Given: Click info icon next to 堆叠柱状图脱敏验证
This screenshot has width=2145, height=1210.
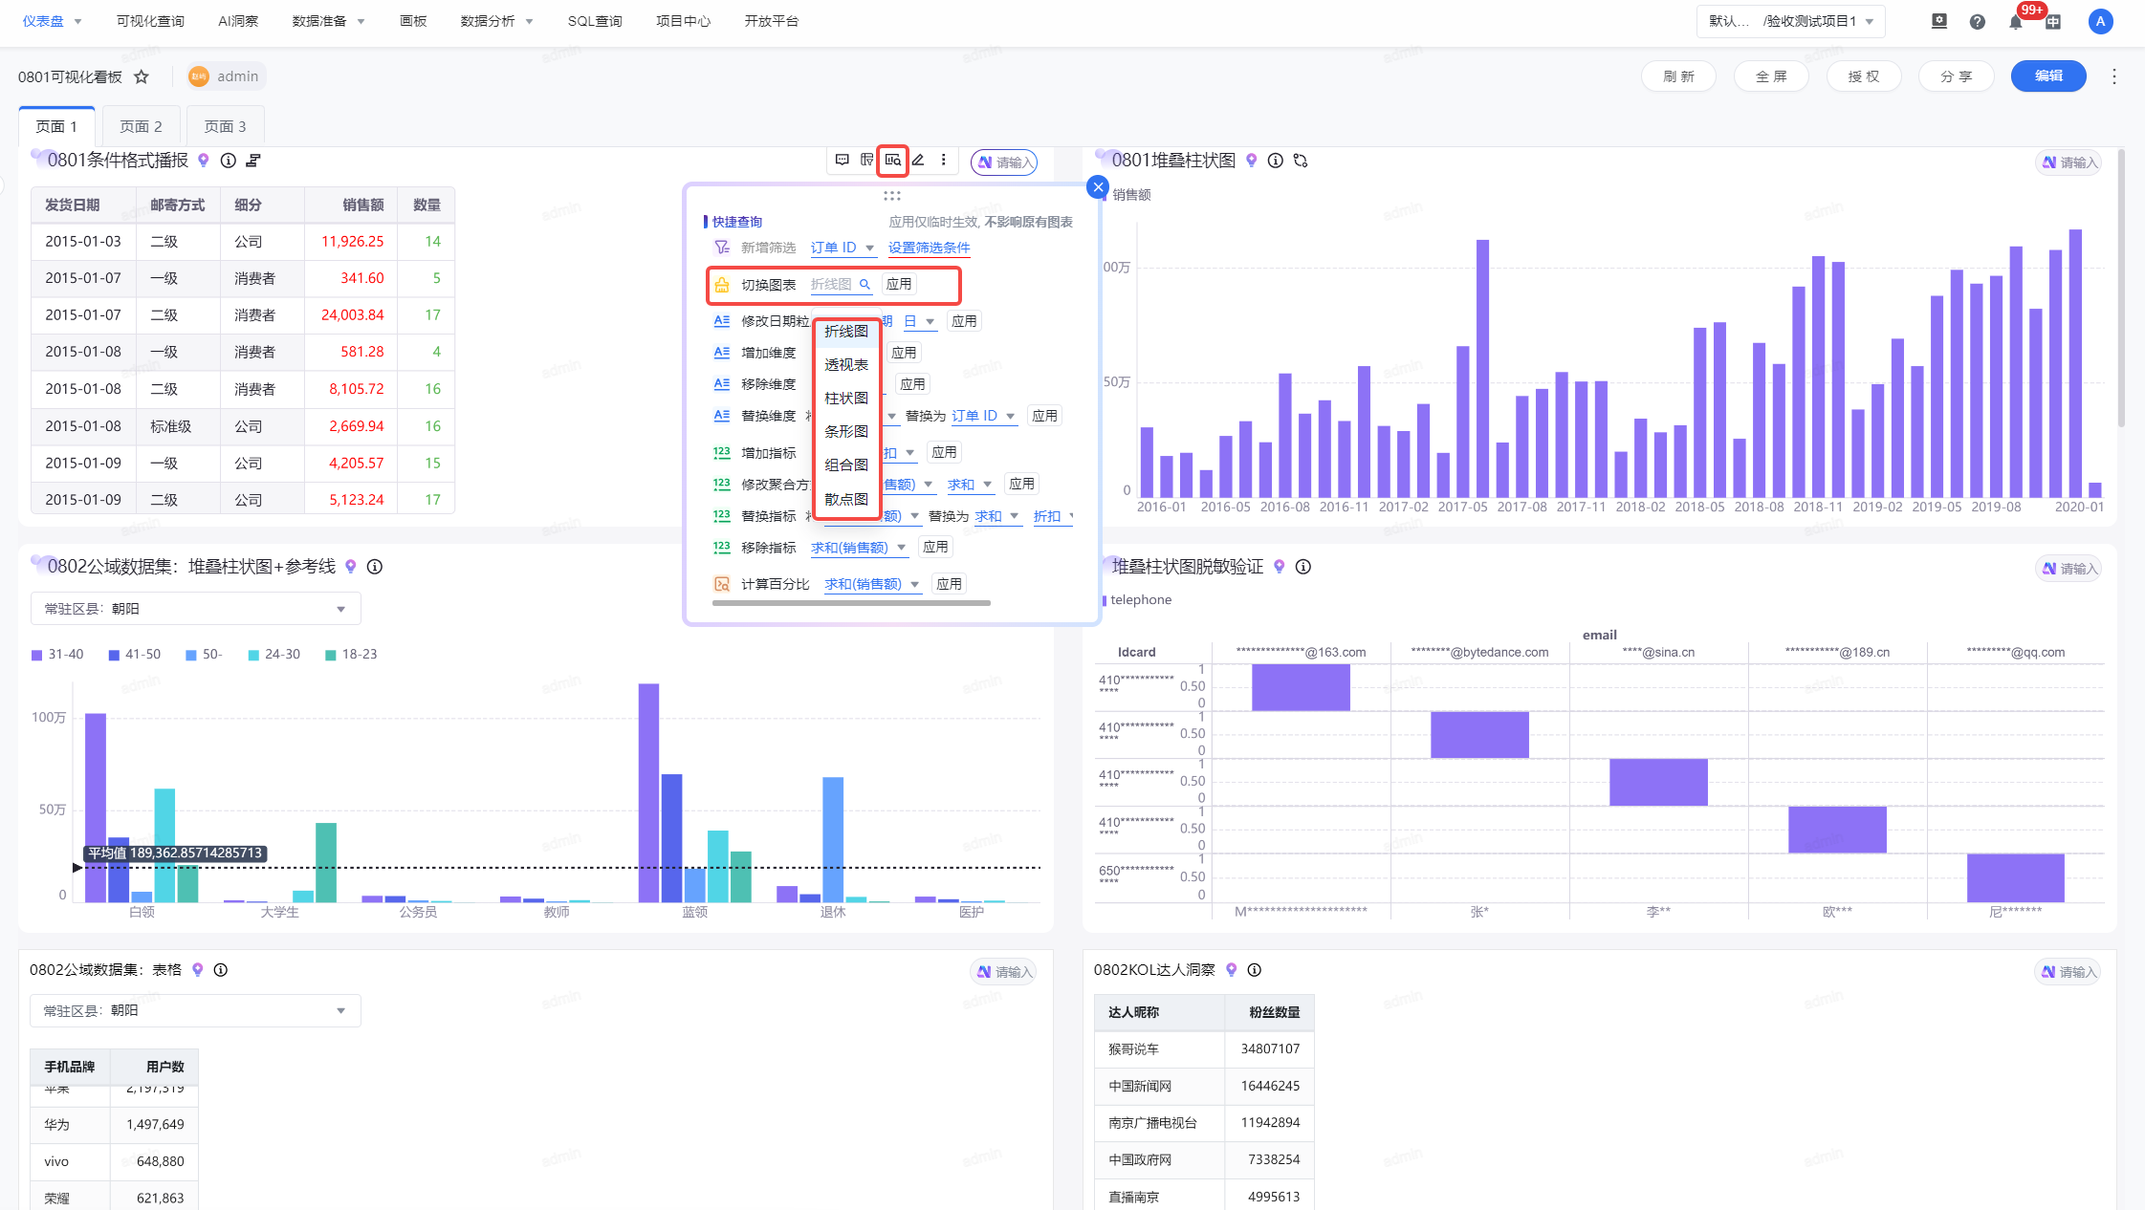Looking at the screenshot, I should click(1303, 567).
